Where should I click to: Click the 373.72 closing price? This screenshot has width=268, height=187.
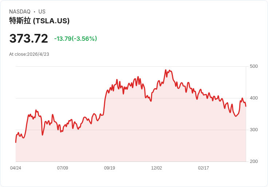pyautogui.click(x=29, y=39)
